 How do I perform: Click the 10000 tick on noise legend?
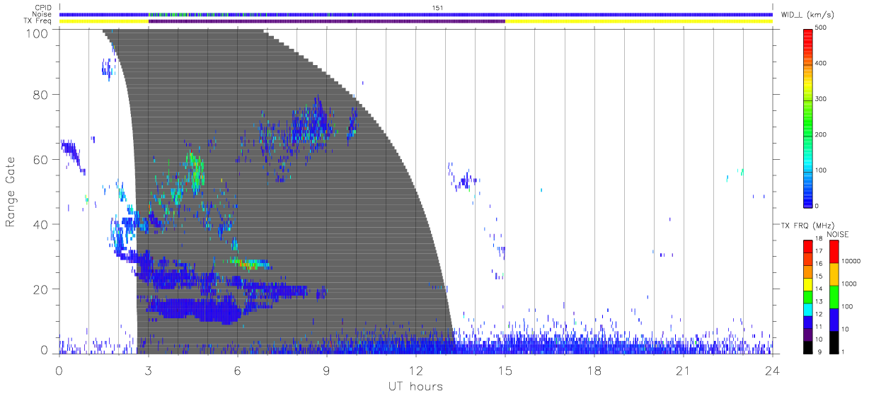(853, 261)
